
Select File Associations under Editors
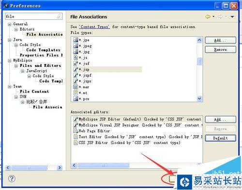click(x=45, y=34)
